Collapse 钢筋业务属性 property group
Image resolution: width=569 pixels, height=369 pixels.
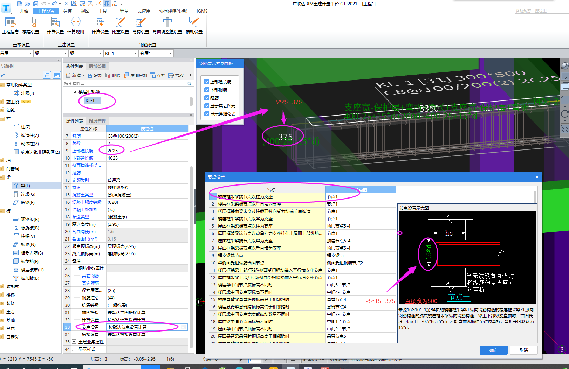point(74,268)
